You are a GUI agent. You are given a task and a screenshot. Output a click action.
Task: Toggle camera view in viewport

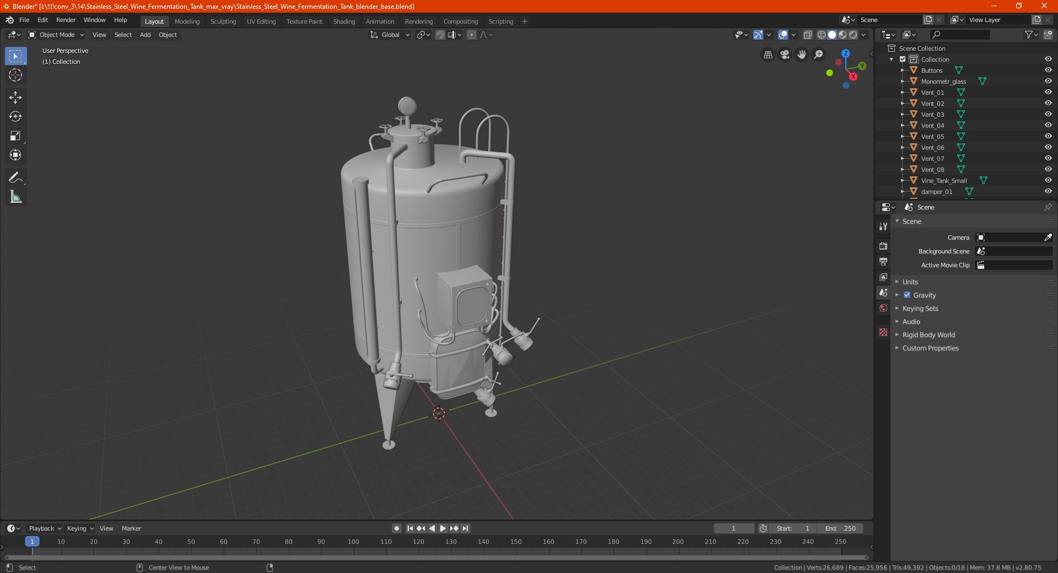coord(785,55)
